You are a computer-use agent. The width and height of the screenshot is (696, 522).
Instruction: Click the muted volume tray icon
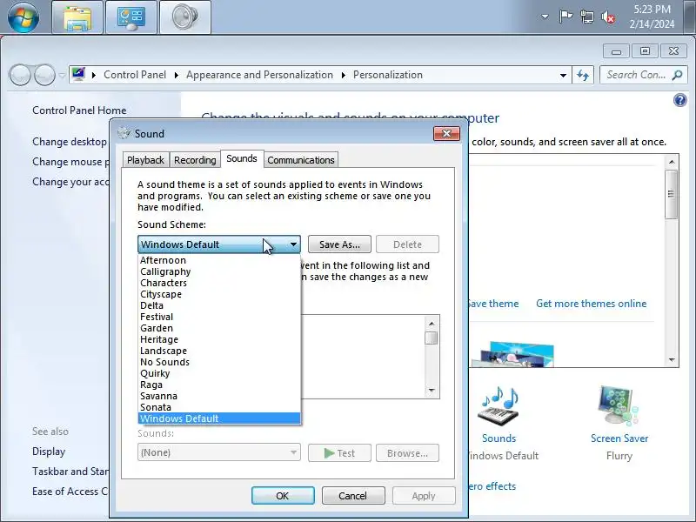click(608, 17)
